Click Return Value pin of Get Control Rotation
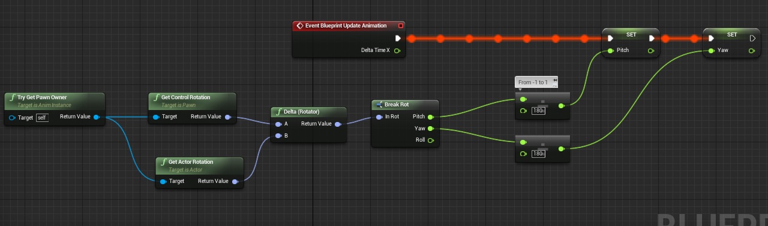 pyautogui.click(x=227, y=117)
